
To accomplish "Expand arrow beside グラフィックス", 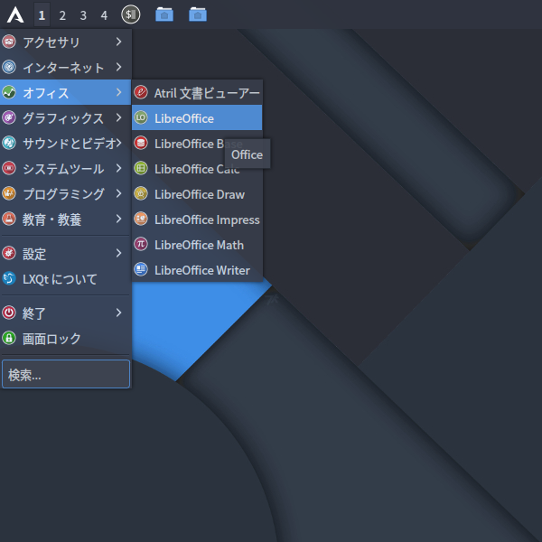I will [119, 117].
